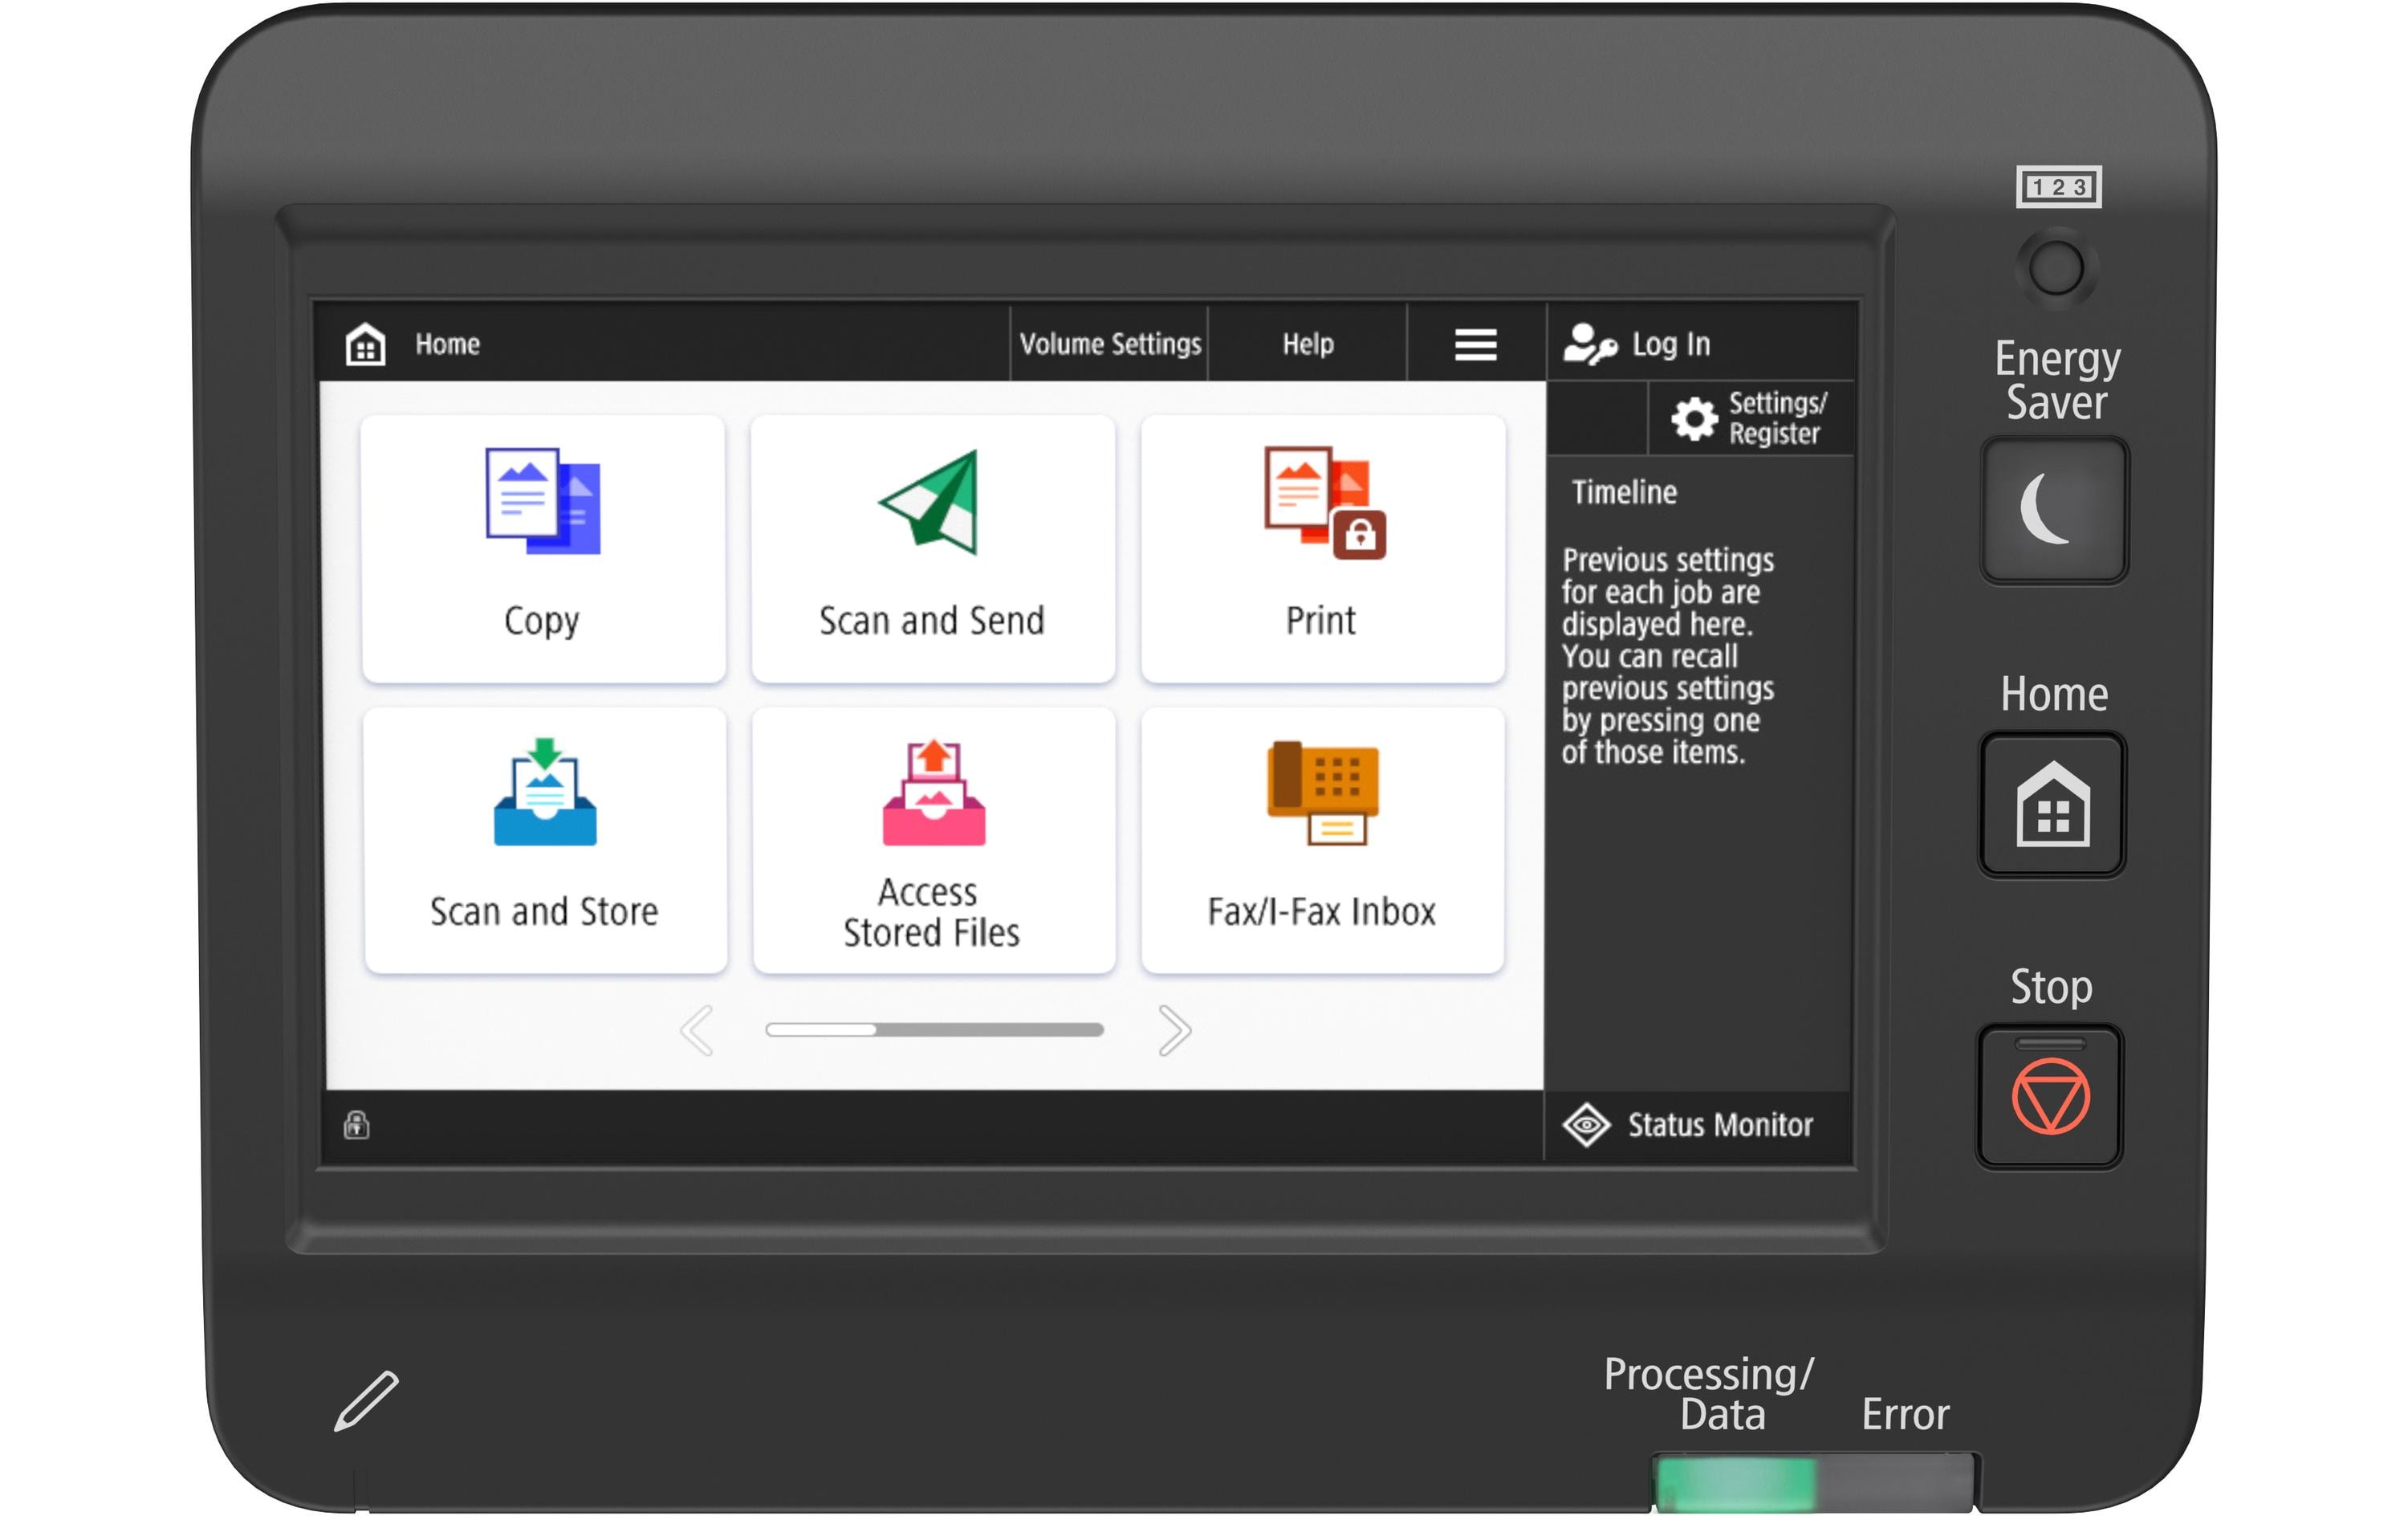2408x1516 pixels.
Task: Open the secure Print function
Action: point(1322,548)
